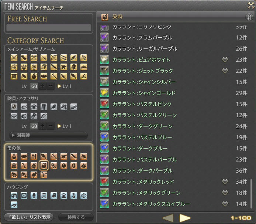Select the カララント:ダークパープル row
This screenshot has height=224, width=256.
point(174,171)
